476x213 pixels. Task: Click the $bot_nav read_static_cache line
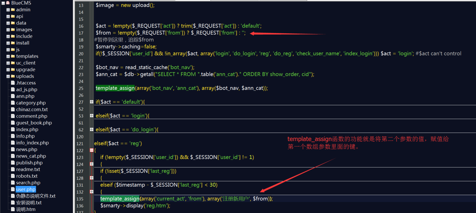pyautogui.click(x=145, y=68)
